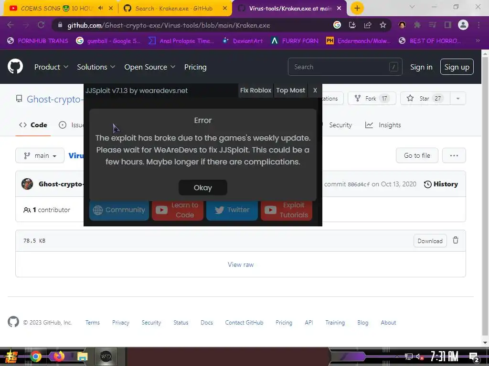Open the notifications icon in the system tray
Viewport: 489px width, 366px height.
pyautogui.click(x=474, y=357)
